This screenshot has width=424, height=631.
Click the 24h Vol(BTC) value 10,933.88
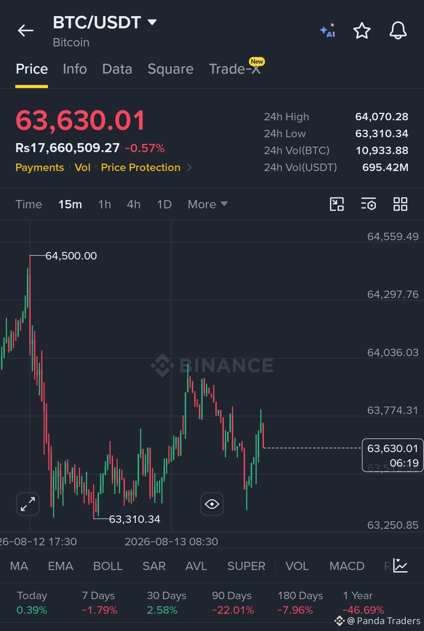[382, 151]
